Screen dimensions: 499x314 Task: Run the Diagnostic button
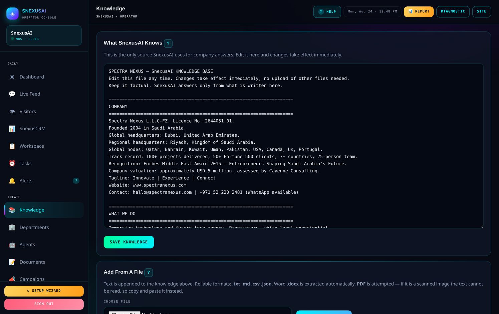453,12
